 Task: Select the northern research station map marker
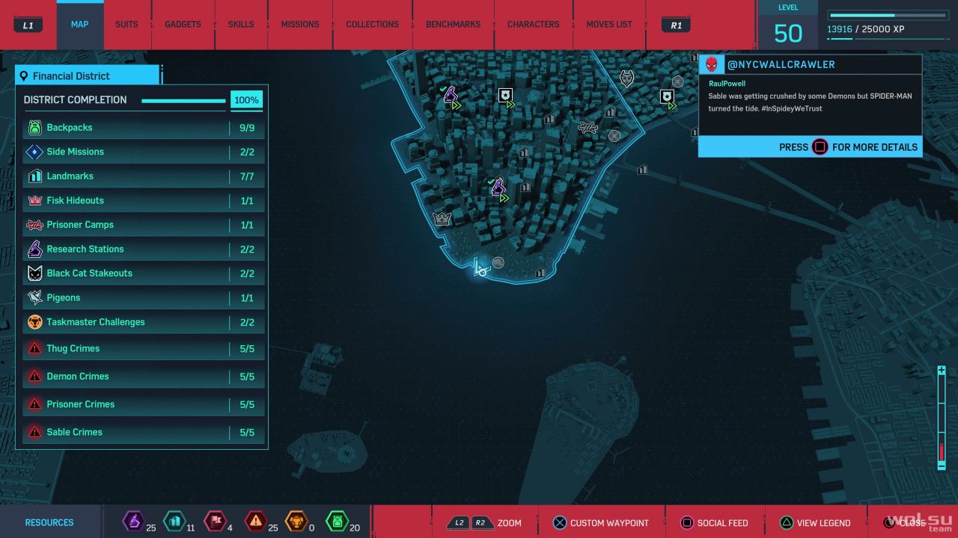tap(450, 95)
